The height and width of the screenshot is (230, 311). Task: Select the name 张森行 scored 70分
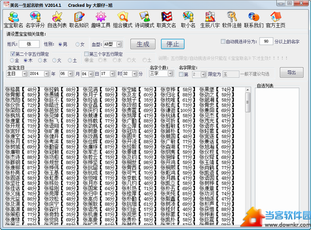61,209
